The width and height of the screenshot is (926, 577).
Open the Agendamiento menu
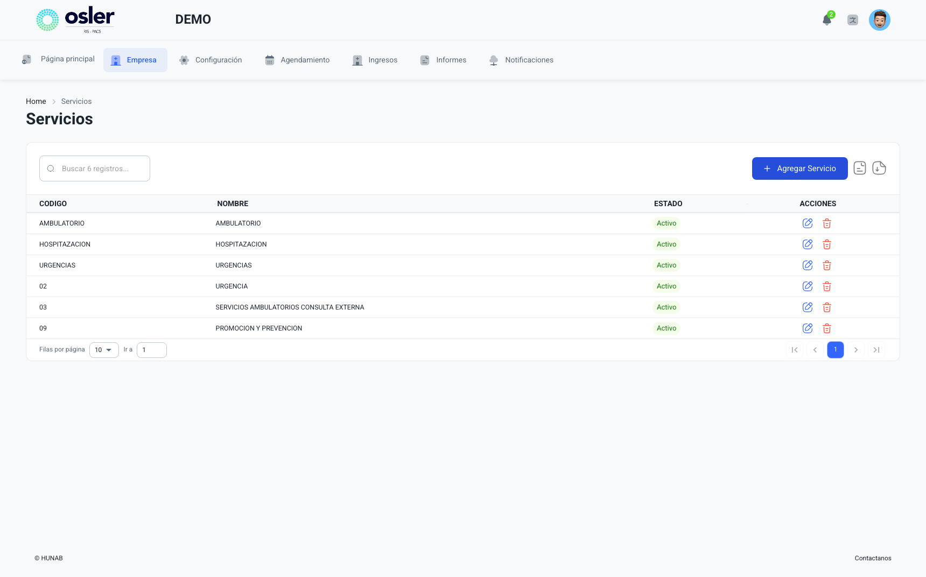click(x=297, y=60)
